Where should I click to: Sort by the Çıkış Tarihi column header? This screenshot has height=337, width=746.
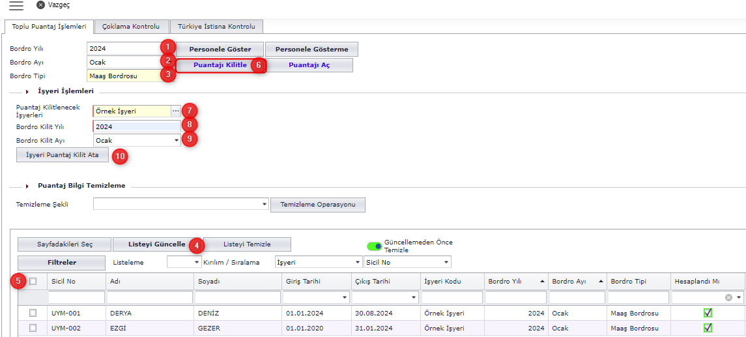click(x=385, y=282)
